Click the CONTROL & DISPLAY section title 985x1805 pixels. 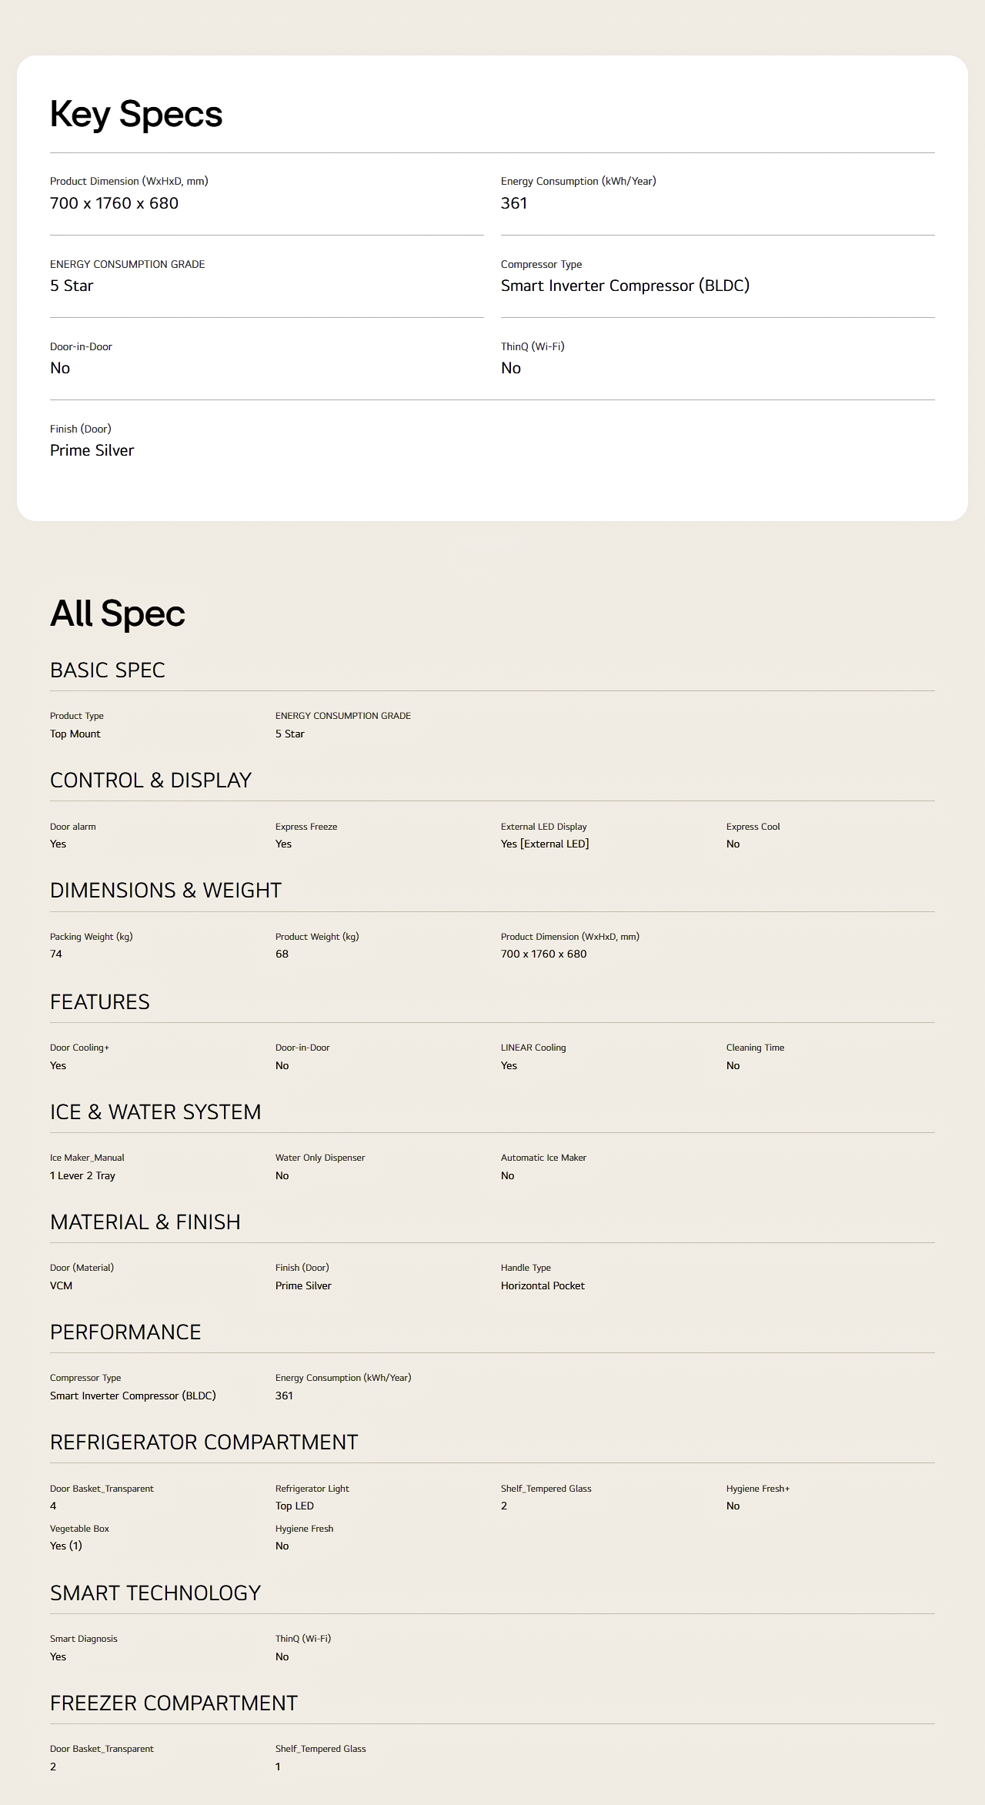coord(151,780)
